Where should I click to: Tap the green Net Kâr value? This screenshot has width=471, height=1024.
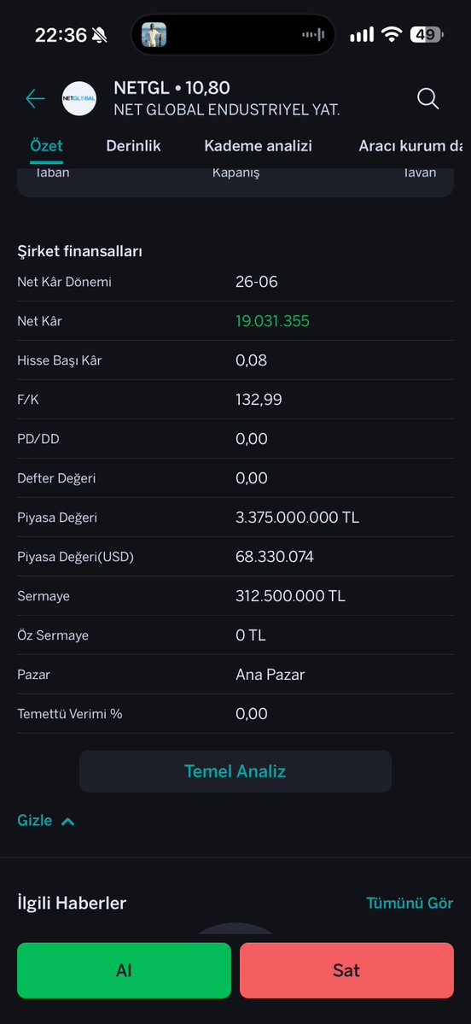272,321
